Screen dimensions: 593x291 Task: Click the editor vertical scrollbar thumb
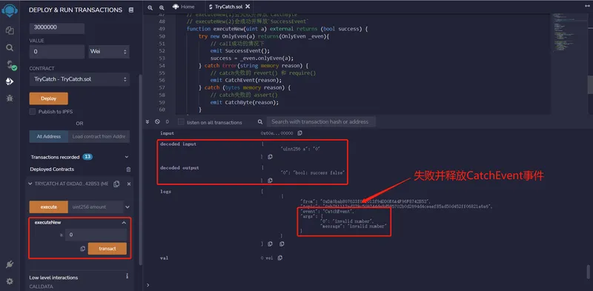[590, 85]
